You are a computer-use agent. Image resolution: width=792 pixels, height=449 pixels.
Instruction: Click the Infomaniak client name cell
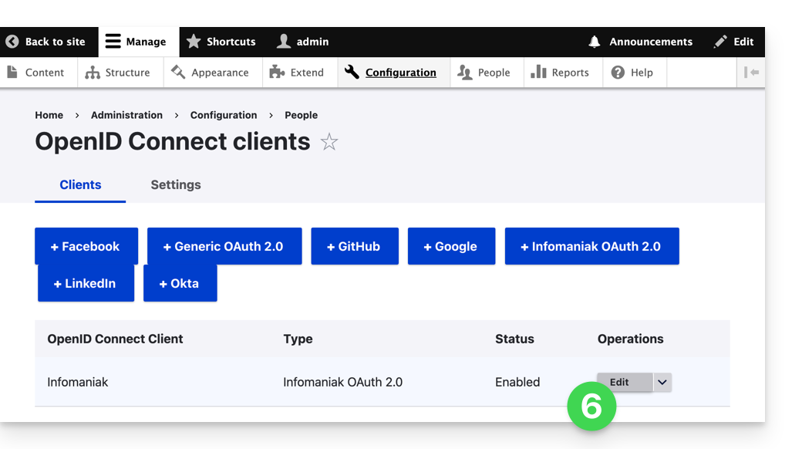pyautogui.click(x=77, y=383)
